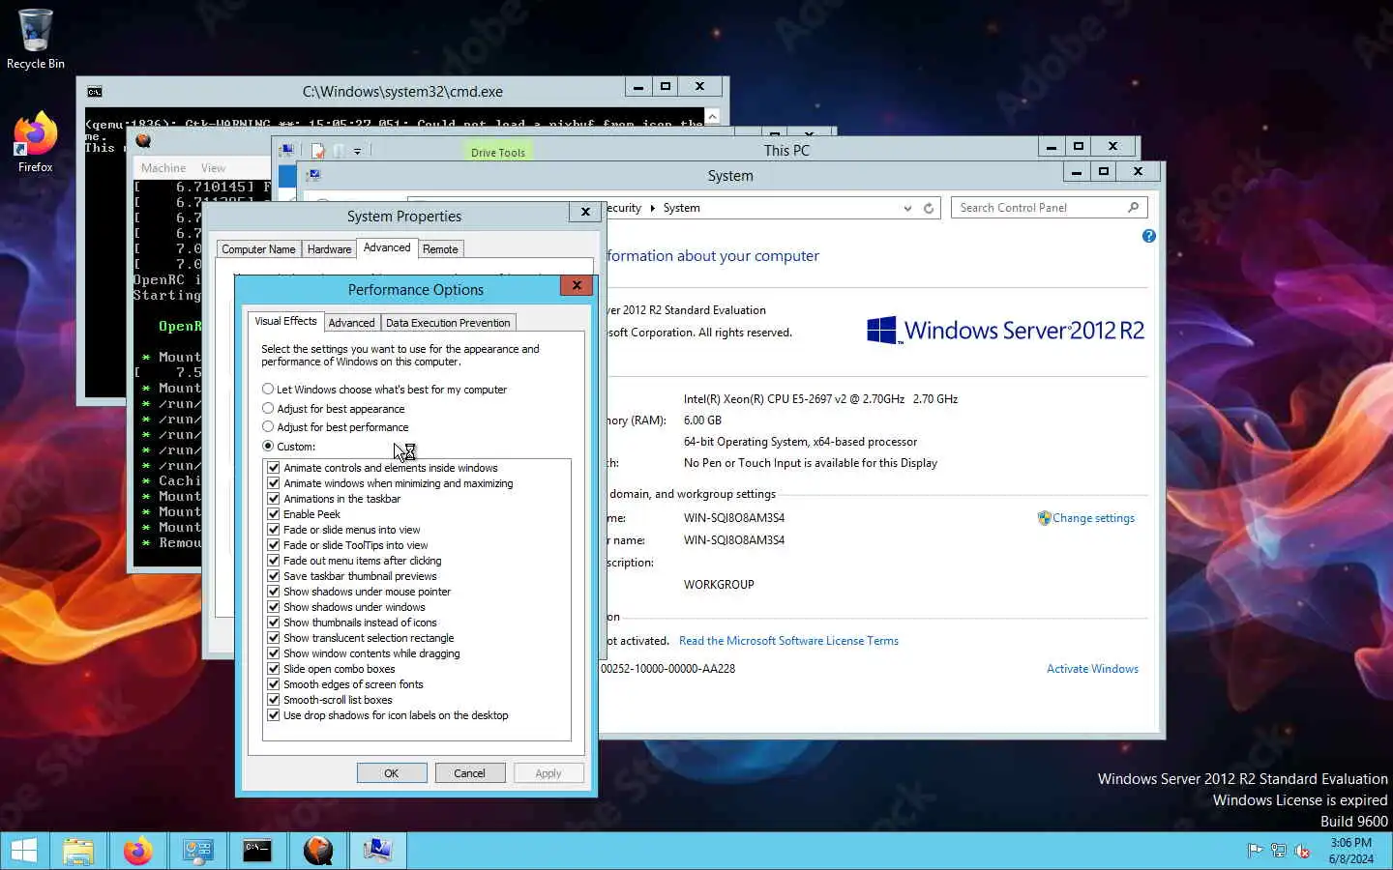Open the network tray icon
Image resolution: width=1393 pixels, height=870 pixels.
1278,851
